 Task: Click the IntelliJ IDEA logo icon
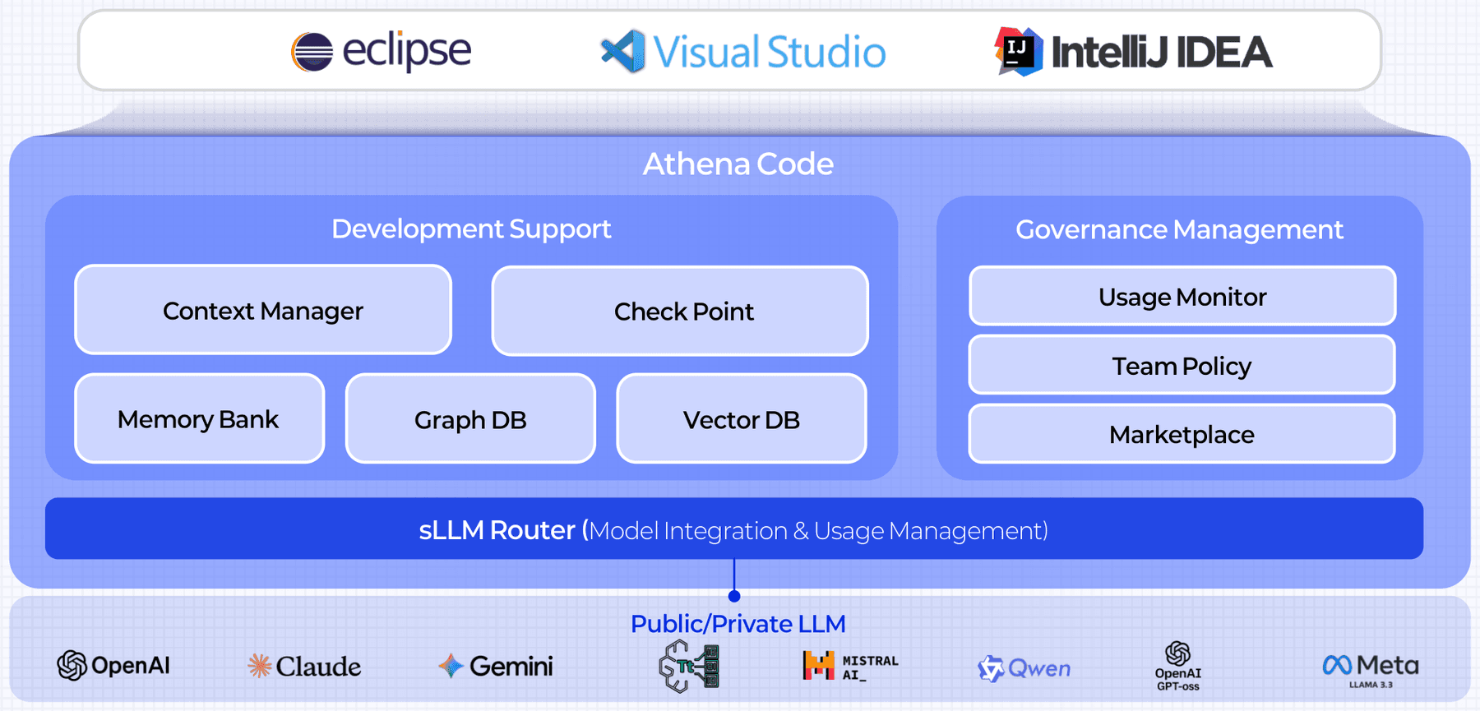coord(1019,52)
